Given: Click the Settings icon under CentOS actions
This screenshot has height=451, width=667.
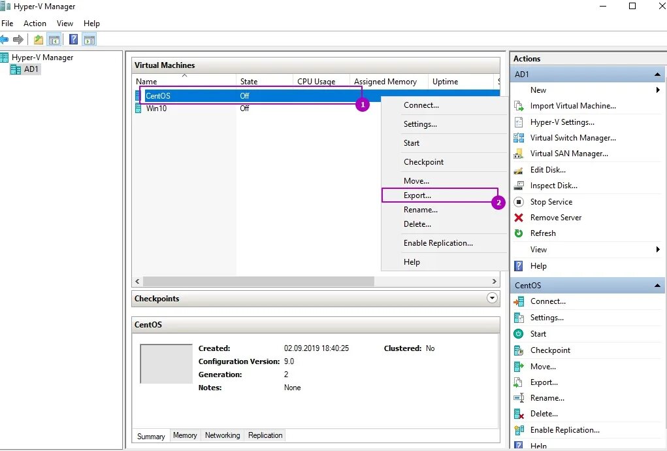Looking at the screenshot, I should tap(519, 318).
